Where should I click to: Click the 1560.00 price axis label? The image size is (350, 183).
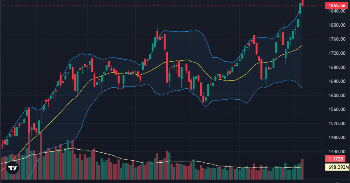pyautogui.click(x=337, y=110)
